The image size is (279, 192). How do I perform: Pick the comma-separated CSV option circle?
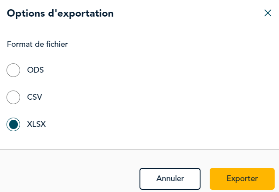click(14, 97)
